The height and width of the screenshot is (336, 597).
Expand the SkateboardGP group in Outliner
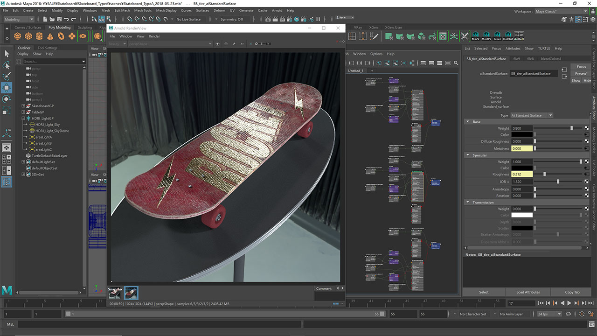point(23,106)
